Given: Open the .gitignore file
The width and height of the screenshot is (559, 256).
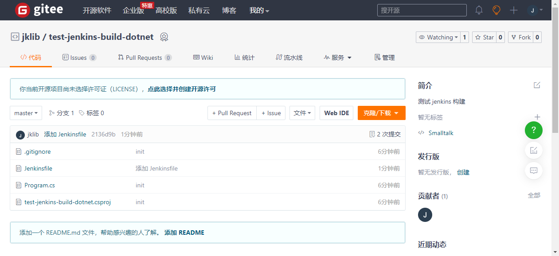Looking at the screenshot, I should (38, 151).
